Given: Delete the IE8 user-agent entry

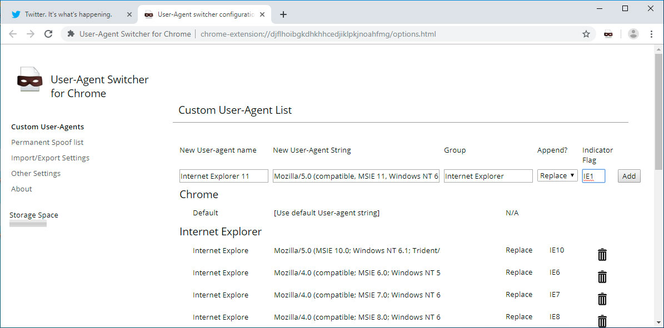Looking at the screenshot, I should click(602, 321).
